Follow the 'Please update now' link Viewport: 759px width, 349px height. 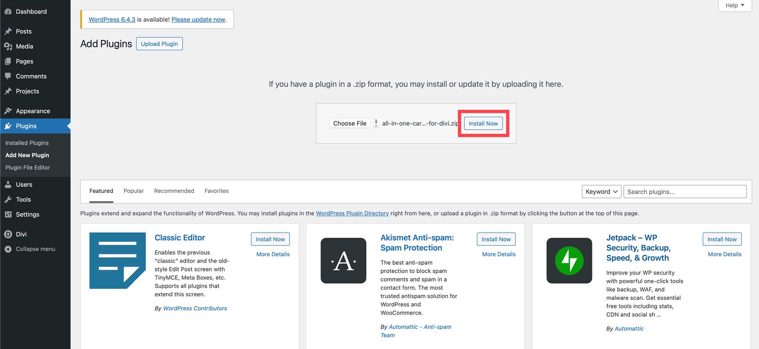click(x=198, y=19)
